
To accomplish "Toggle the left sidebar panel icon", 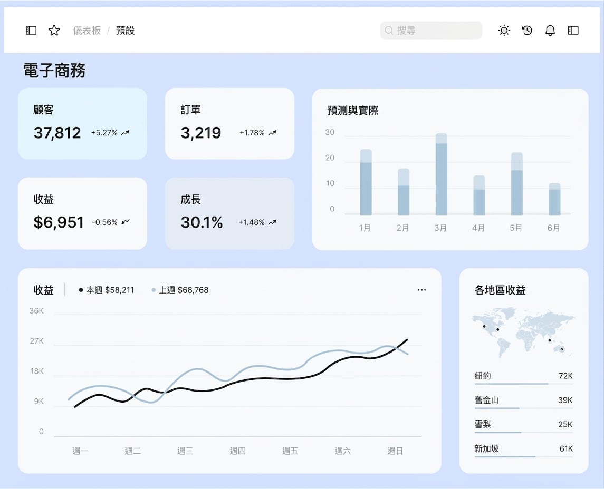I will 31,31.
